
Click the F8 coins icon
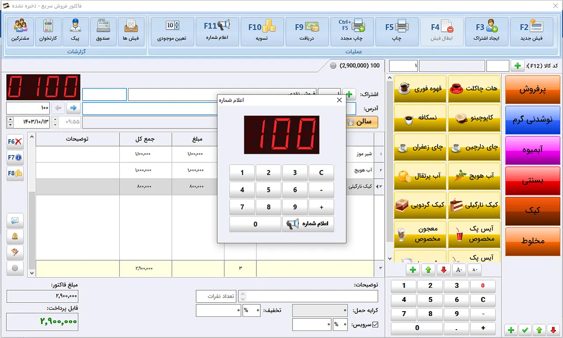tap(15, 173)
